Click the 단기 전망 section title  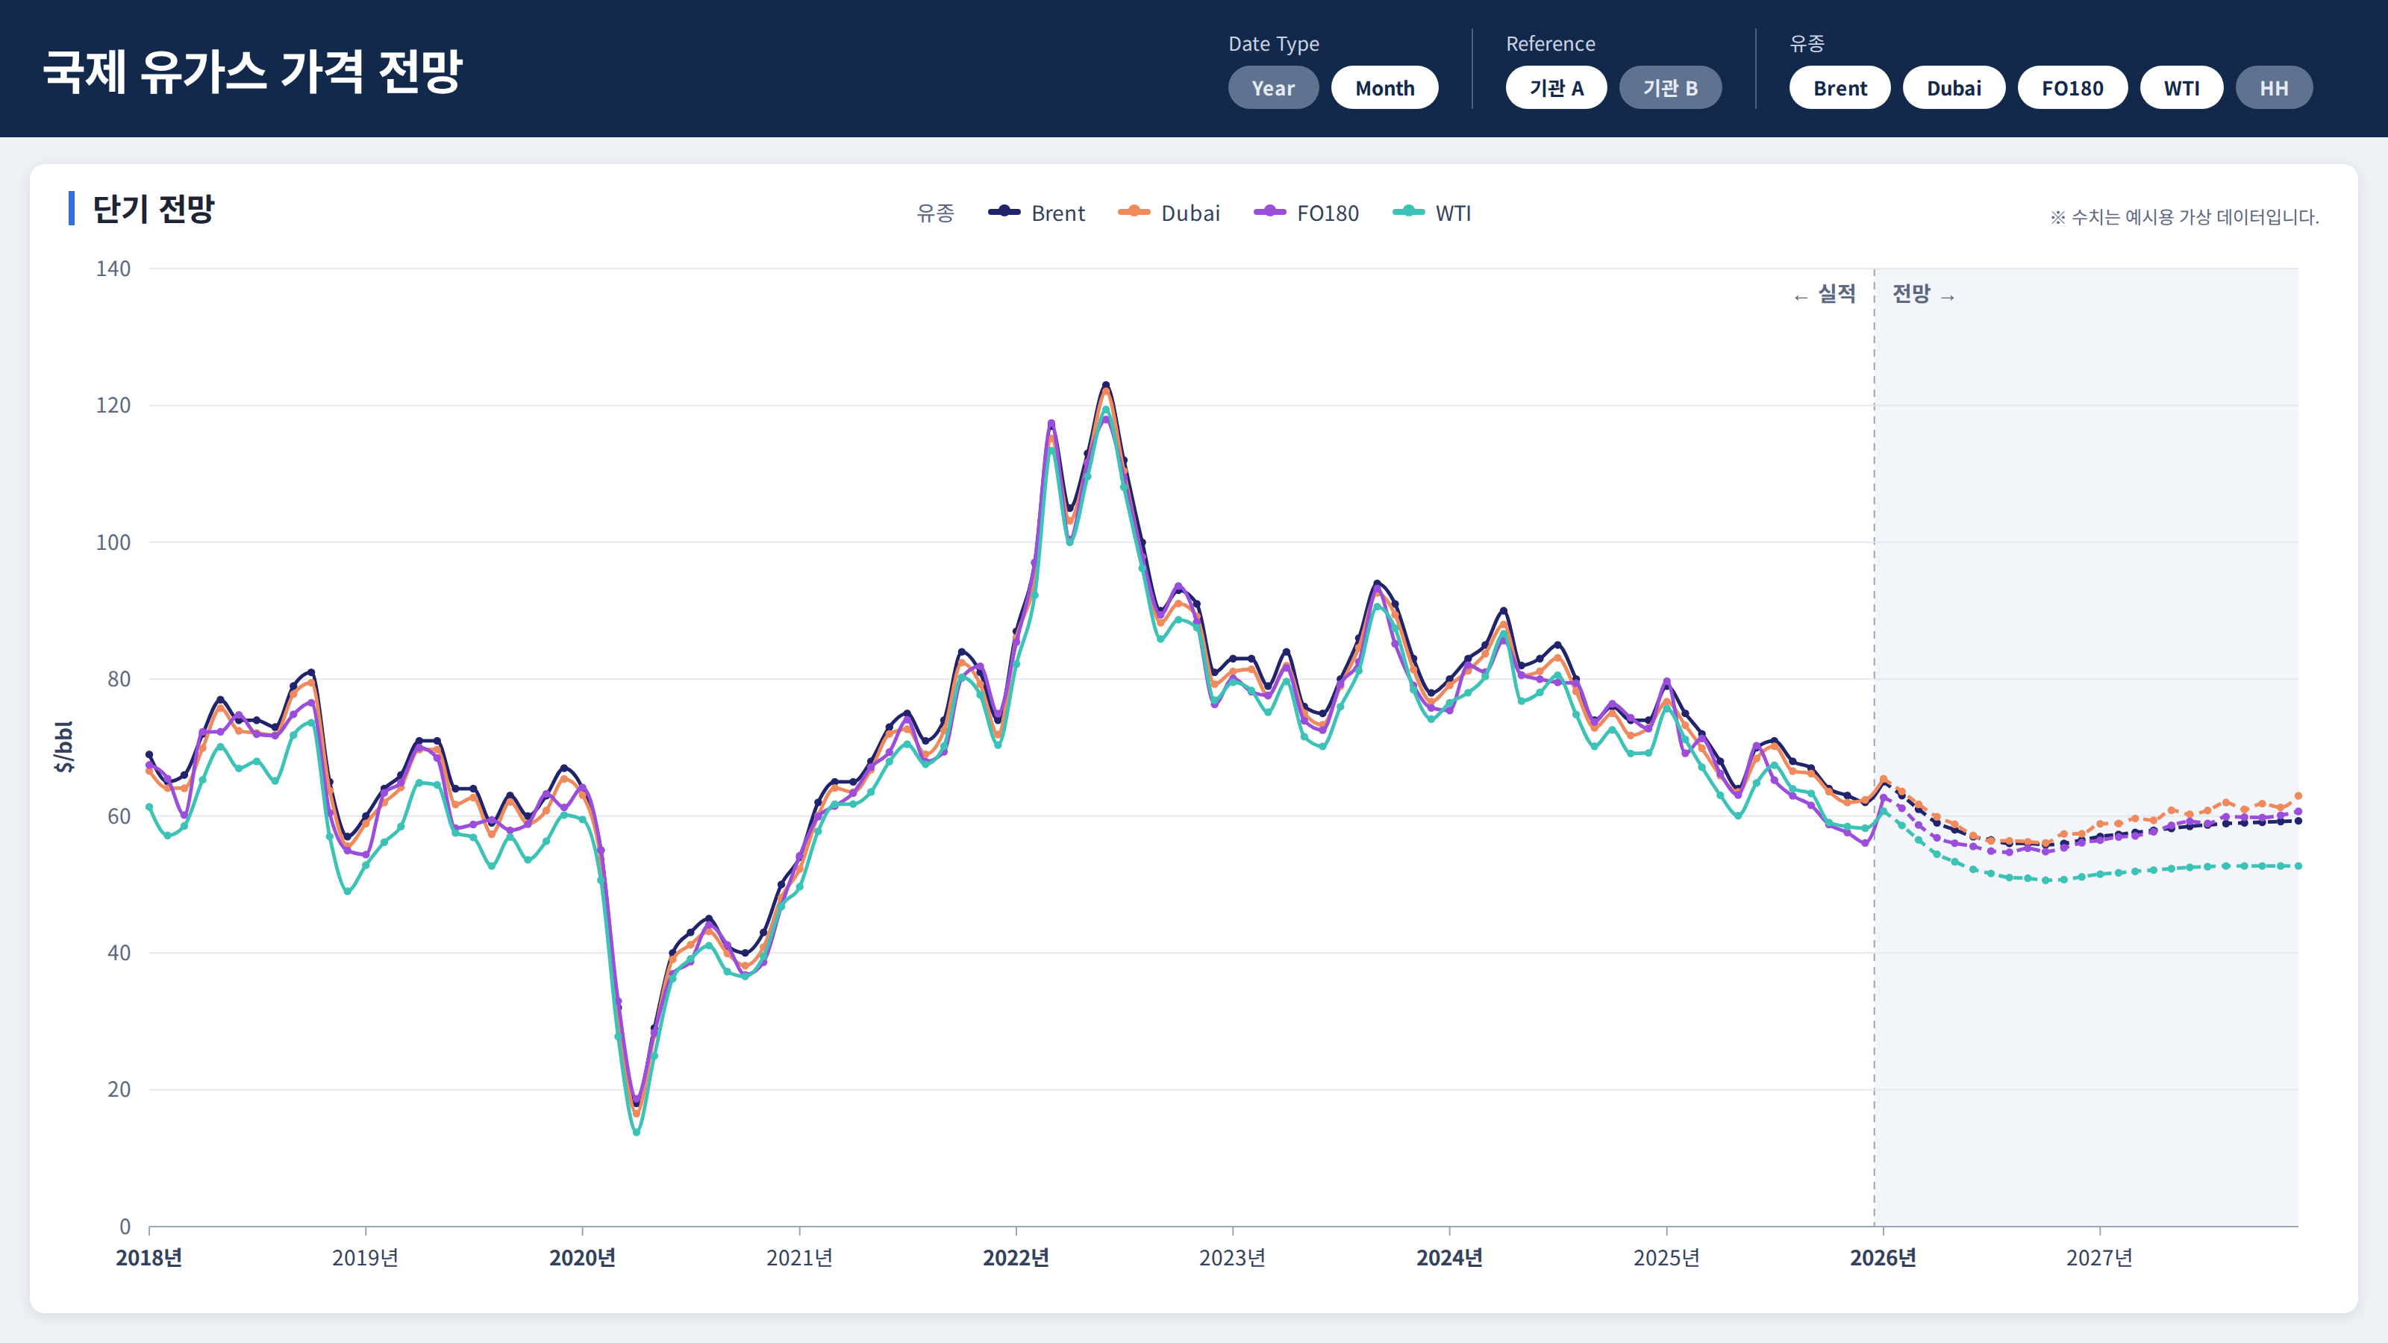[x=153, y=209]
